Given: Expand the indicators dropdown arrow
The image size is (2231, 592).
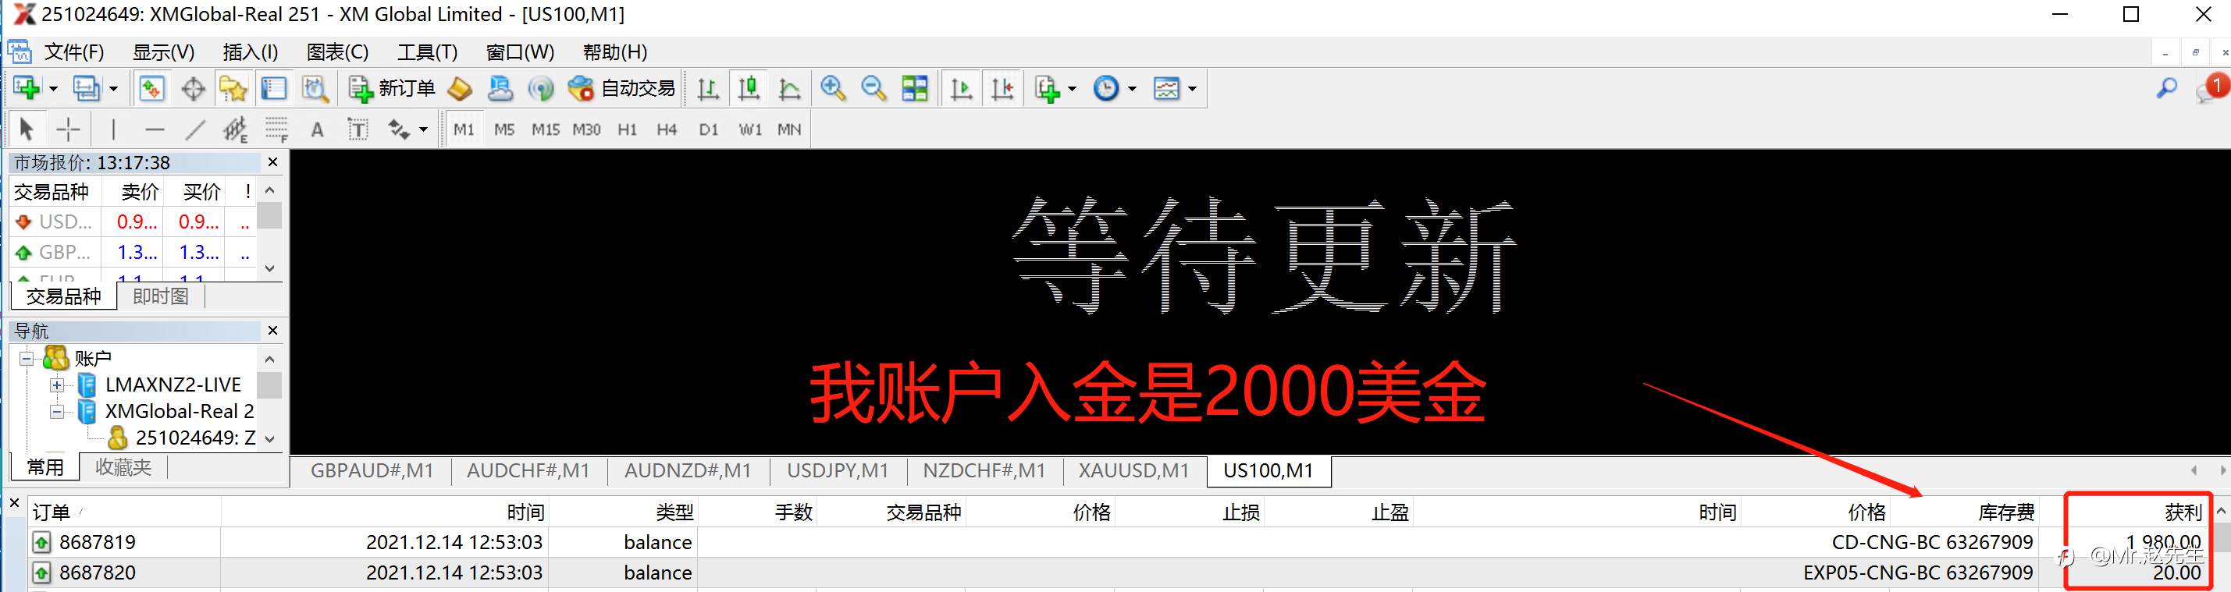Looking at the screenshot, I should [x=1073, y=89].
